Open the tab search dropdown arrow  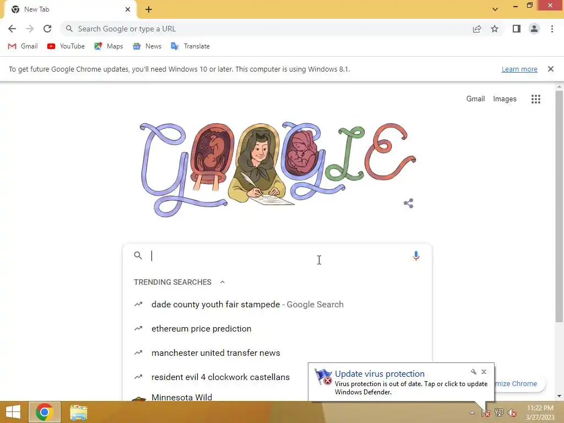pos(495,9)
